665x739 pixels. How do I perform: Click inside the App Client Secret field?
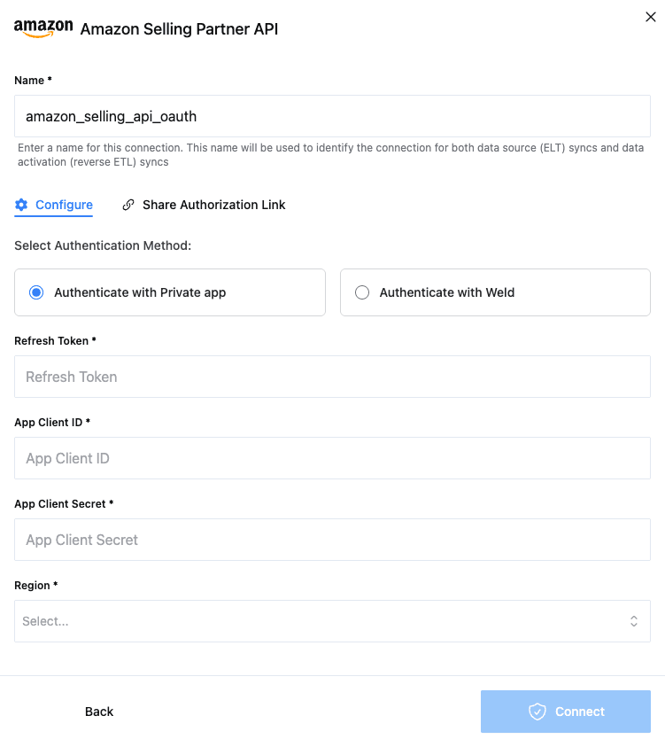point(332,540)
